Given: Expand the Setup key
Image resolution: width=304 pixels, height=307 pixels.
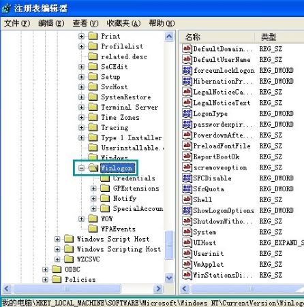Looking at the screenshot, I should click(81, 77).
